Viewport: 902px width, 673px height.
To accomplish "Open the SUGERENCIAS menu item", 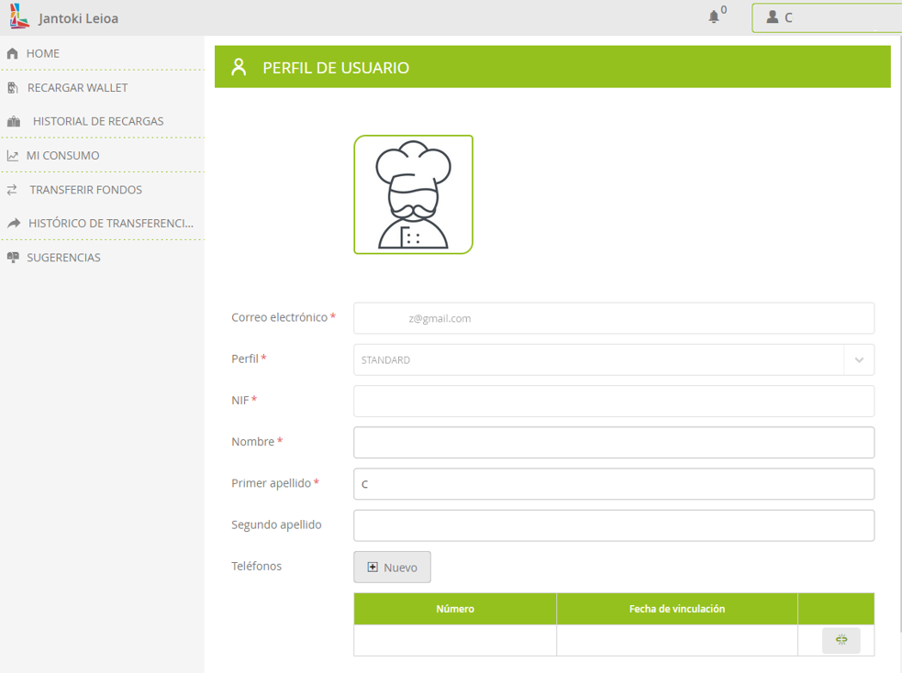I will 63,258.
